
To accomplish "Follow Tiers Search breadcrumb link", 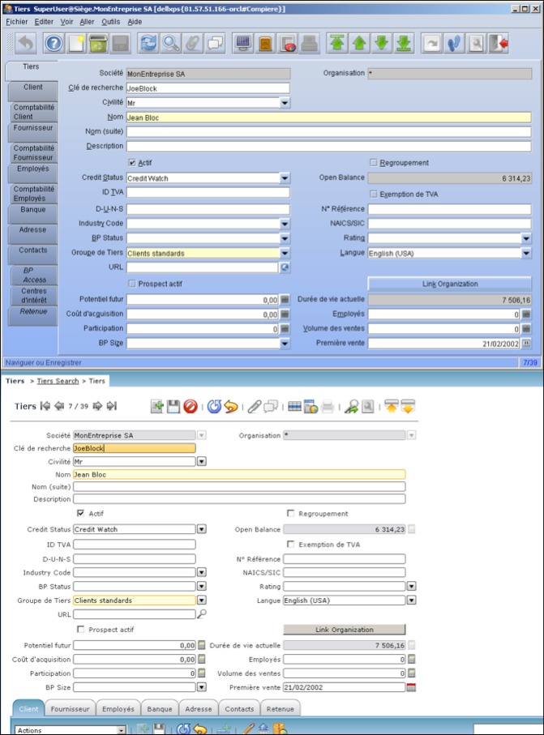I will point(58,381).
